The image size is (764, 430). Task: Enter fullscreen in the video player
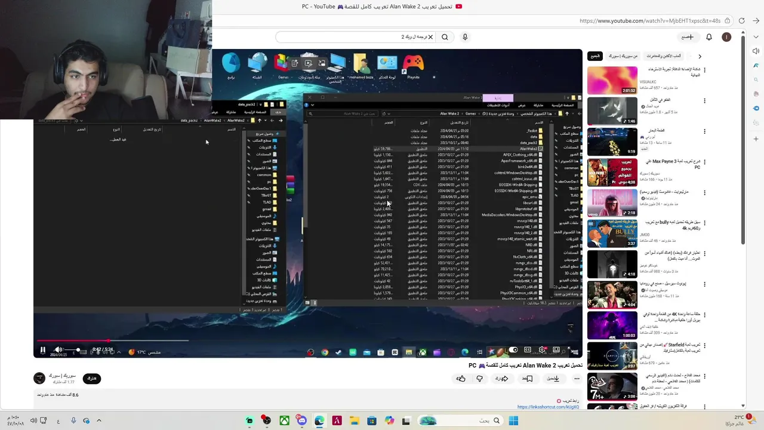[571, 350]
